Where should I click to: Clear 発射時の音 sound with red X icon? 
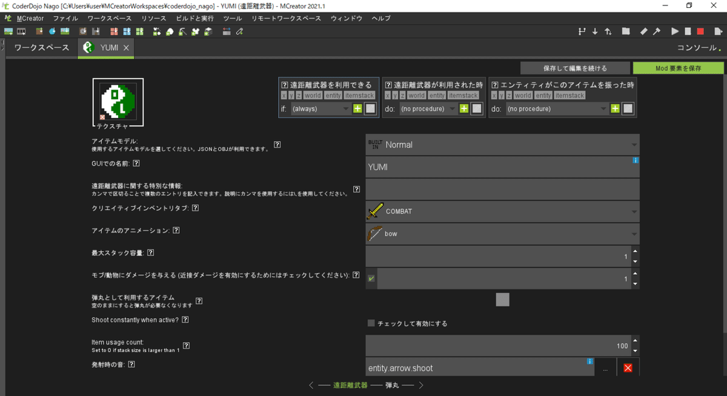coord(627,368)
